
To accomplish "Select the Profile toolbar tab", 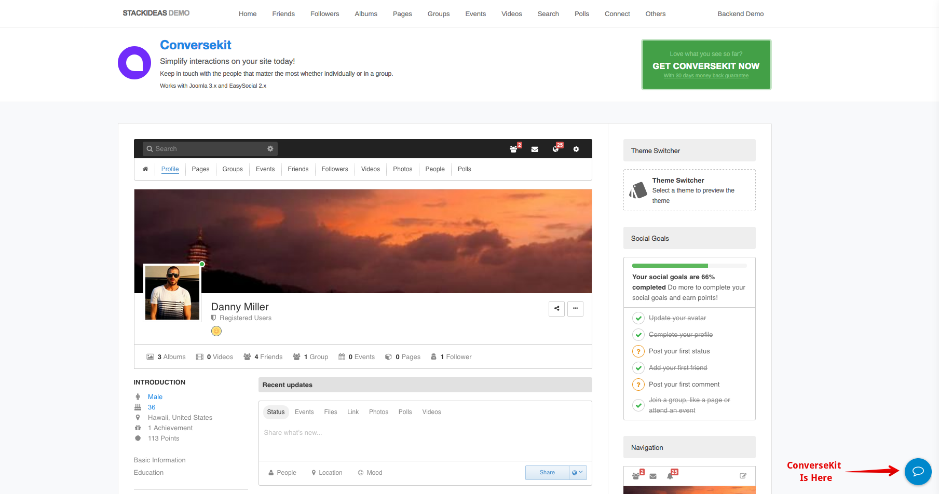I will 170,169.
